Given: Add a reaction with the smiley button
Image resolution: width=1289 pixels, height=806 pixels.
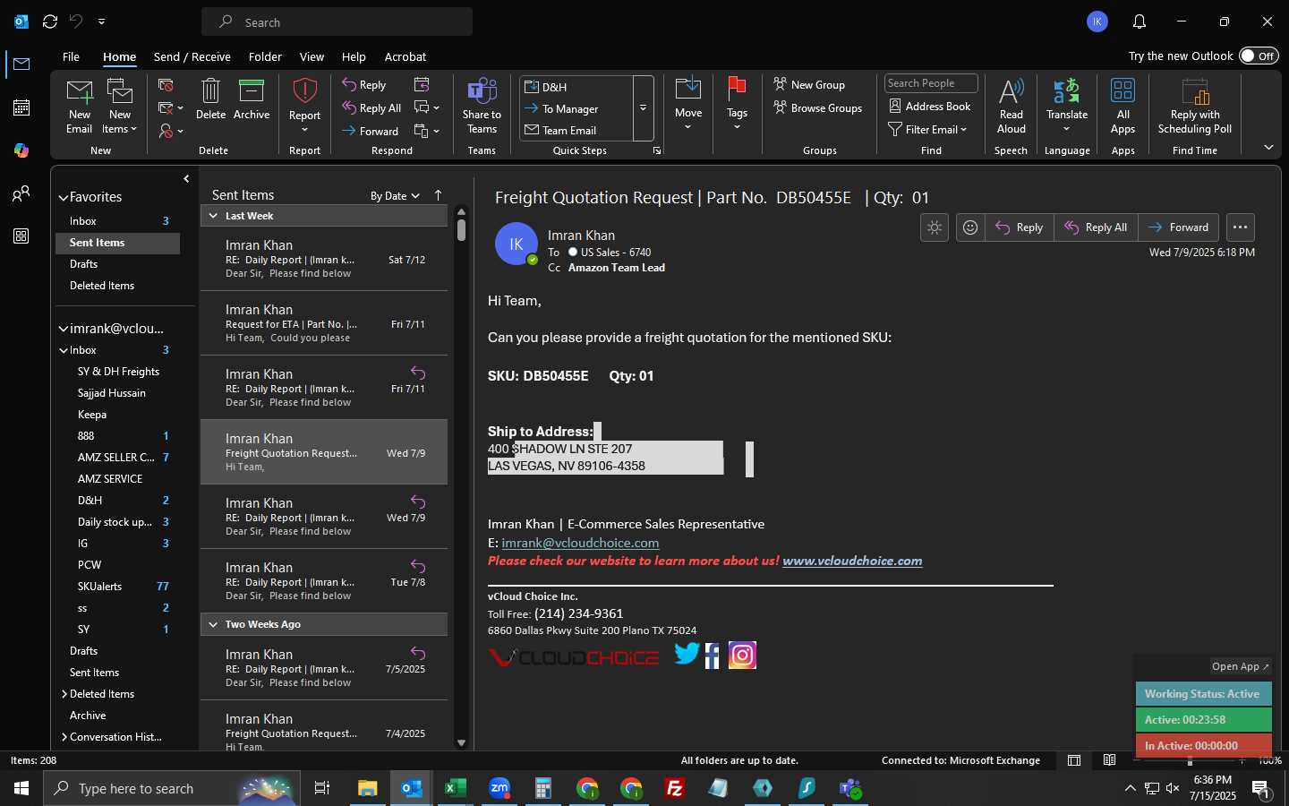Looking at the screenshot, I should click(970, 227).
